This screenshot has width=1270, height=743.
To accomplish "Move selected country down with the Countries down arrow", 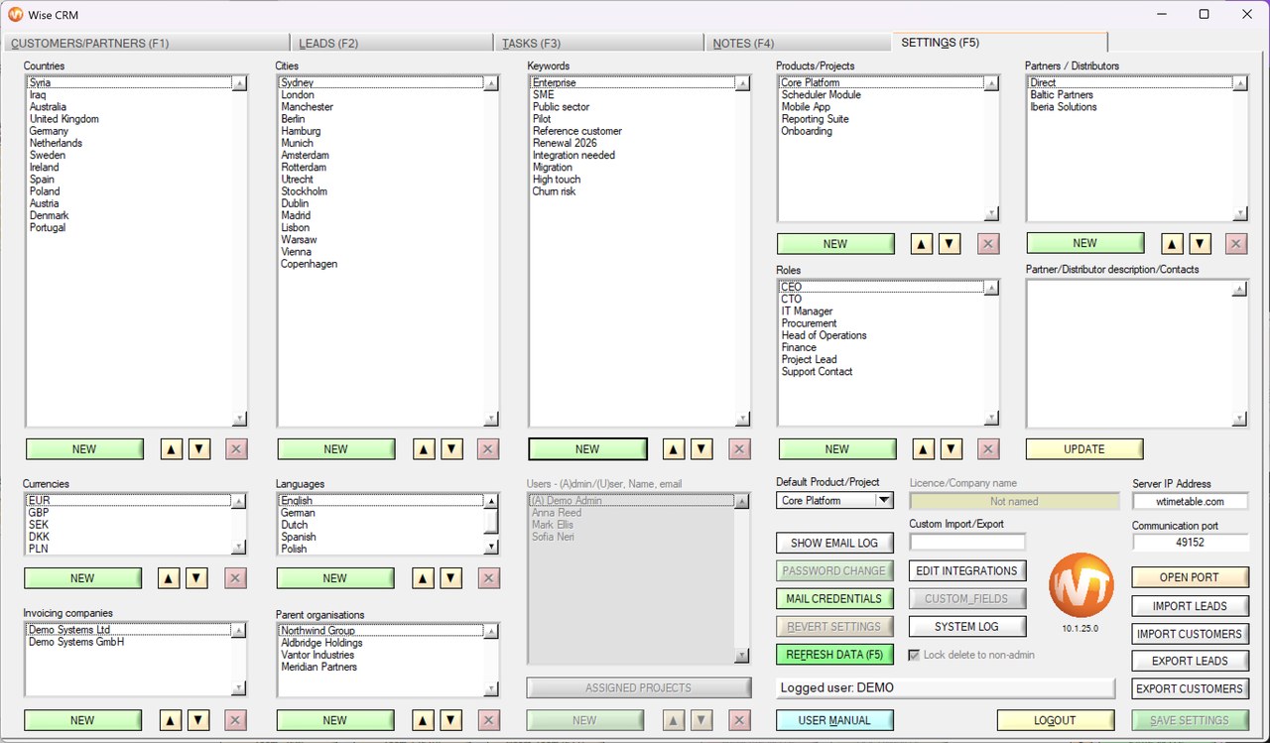I will pyautogui.click(x=199, y=449).
